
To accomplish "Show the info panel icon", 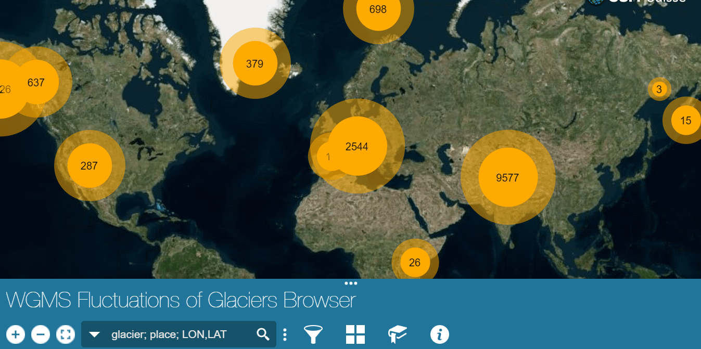I will [x=440, y=334].
